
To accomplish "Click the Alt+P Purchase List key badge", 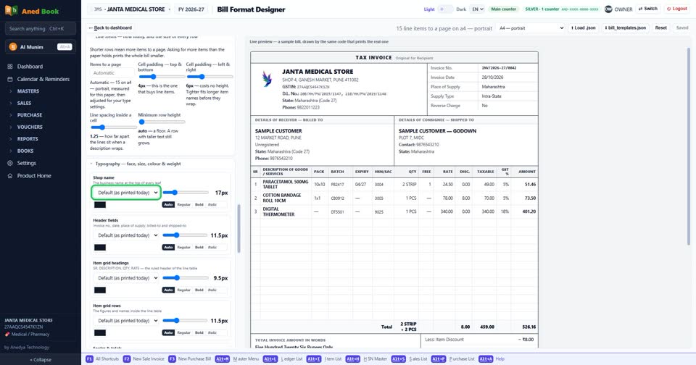I will click(438, 358).
